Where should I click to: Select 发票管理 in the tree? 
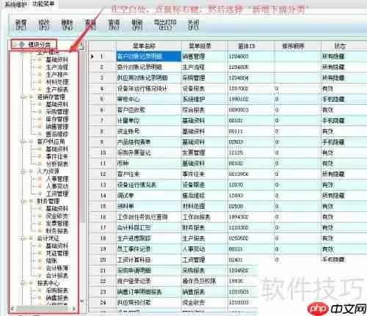pos(57,224)
